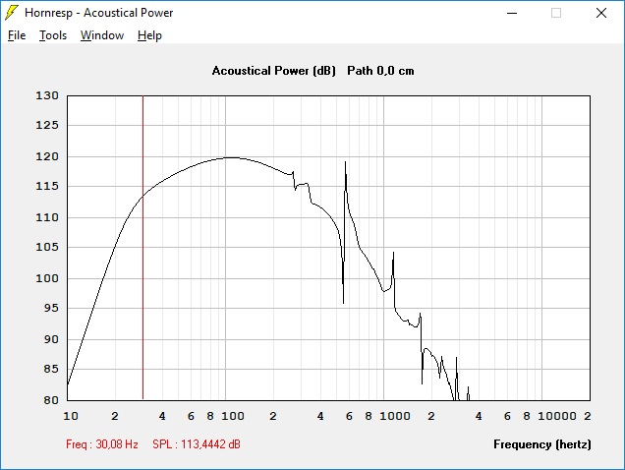Click the 85 dB axis label
Viewport: 625px width, 470px height.
51,369
